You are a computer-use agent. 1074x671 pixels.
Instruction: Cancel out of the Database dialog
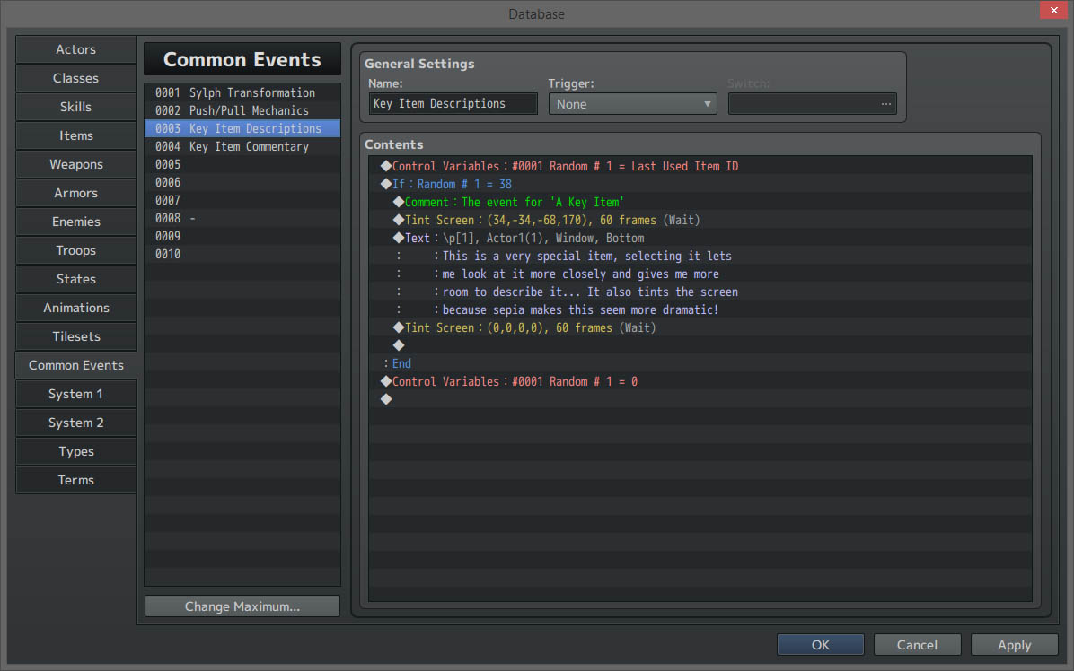pyautogui.click(x=917, y=644)
